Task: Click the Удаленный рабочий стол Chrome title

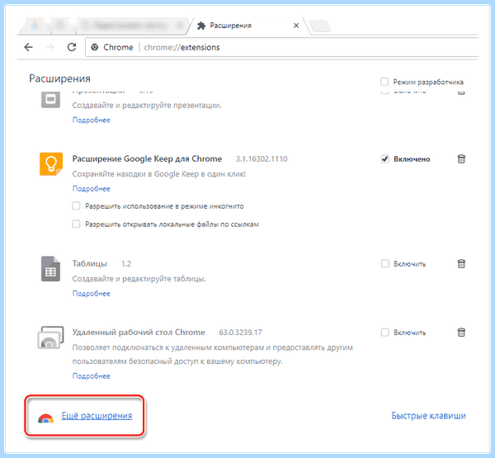Action: [139, 333]
